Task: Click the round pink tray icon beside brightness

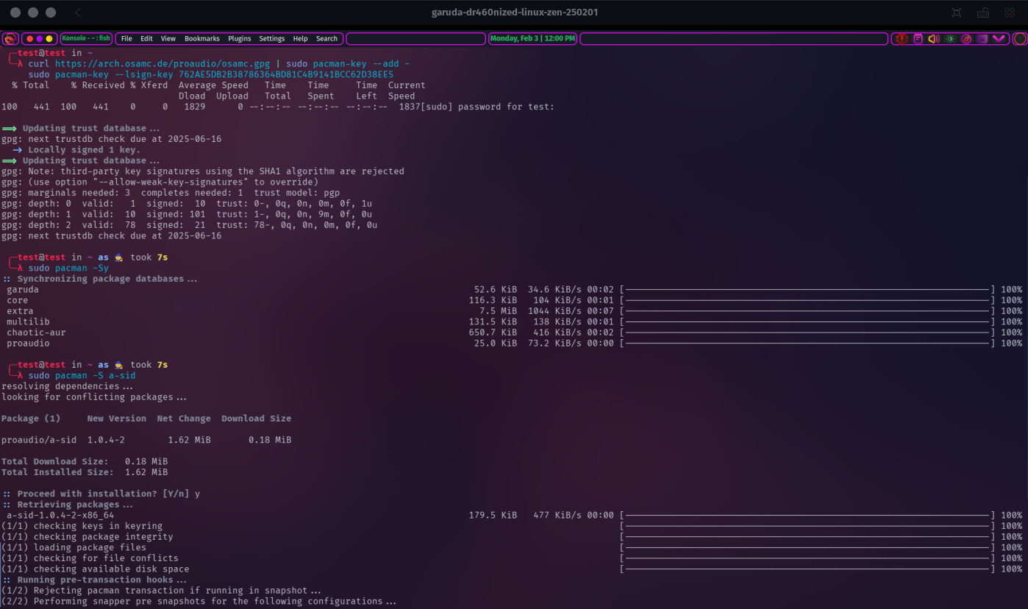Action: coord(966,39)
